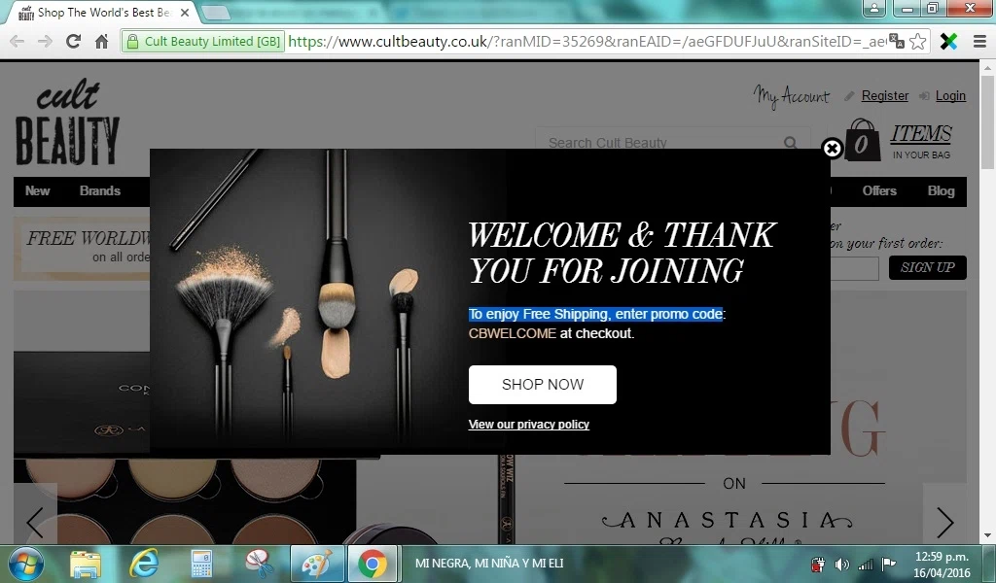The width and height of the screenshot is (996, 583).
Task: Open the New menu item
Action: (x=38, y=191)
